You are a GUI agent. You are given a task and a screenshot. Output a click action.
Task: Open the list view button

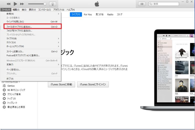(x=142, y=4)
